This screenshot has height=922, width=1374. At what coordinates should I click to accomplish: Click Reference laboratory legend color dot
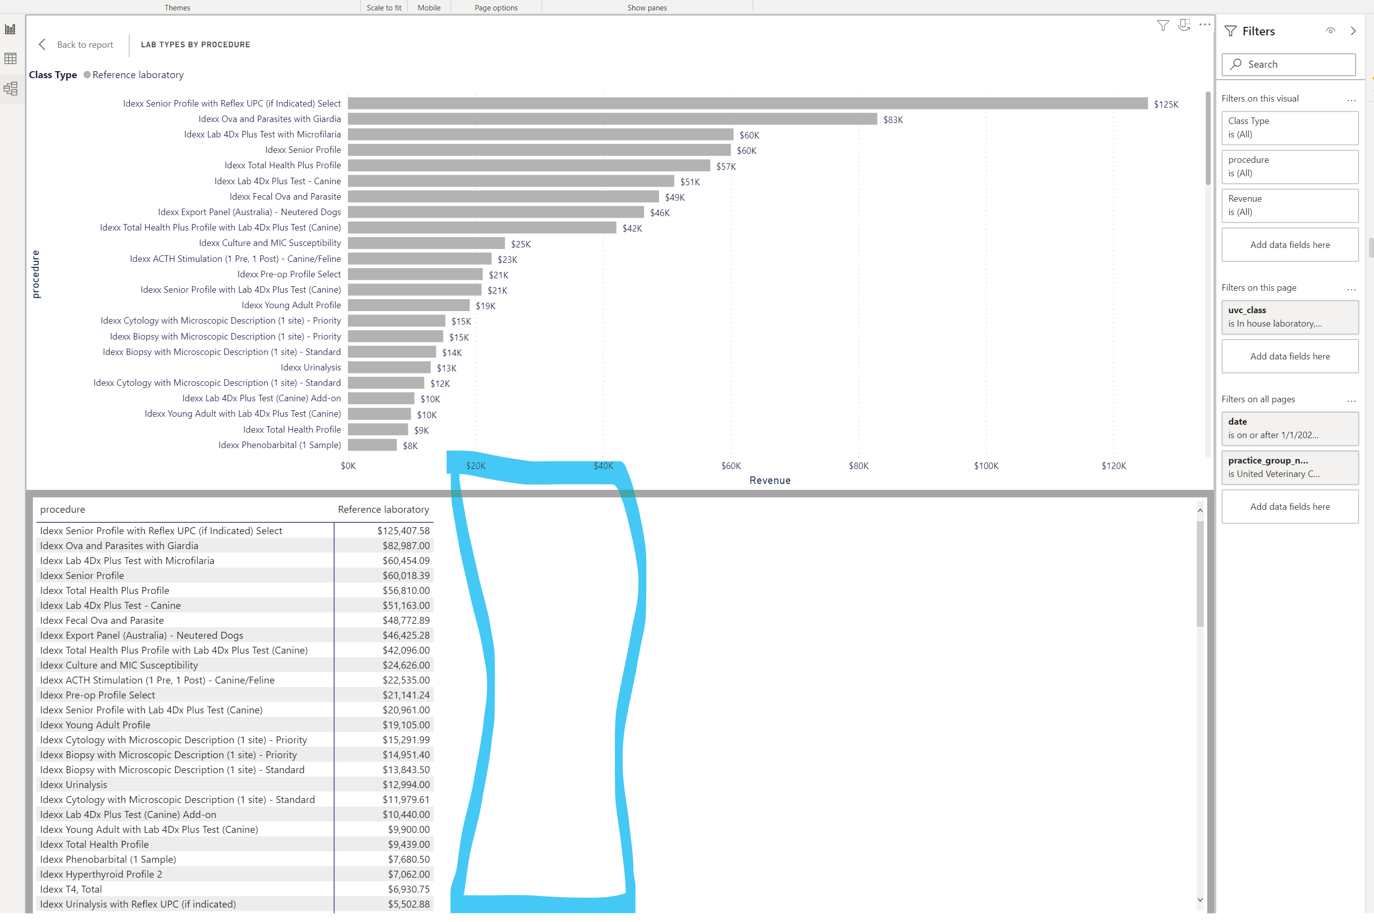tap(87, 75)
